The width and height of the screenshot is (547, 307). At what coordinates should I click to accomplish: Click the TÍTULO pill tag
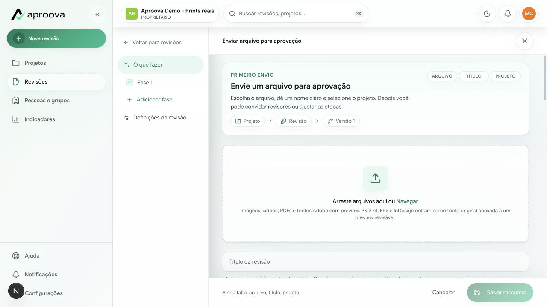[473, 76]
